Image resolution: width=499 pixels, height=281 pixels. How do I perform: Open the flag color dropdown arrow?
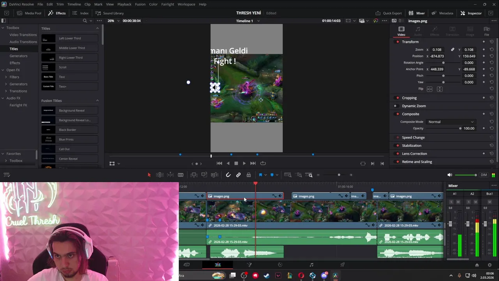click(x=265, y=175)
